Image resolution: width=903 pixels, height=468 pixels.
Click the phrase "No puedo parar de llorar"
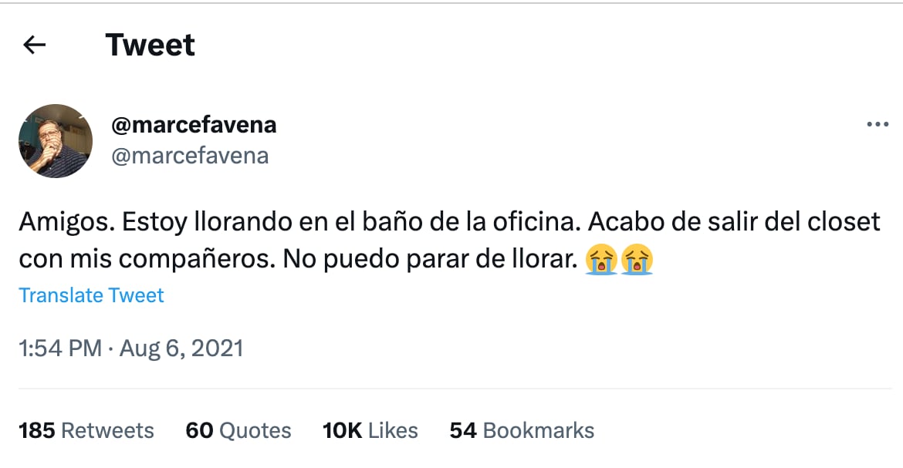click(x=429, y=261)
